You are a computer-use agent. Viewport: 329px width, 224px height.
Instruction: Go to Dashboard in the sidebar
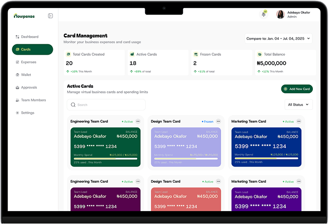(29, 37)
